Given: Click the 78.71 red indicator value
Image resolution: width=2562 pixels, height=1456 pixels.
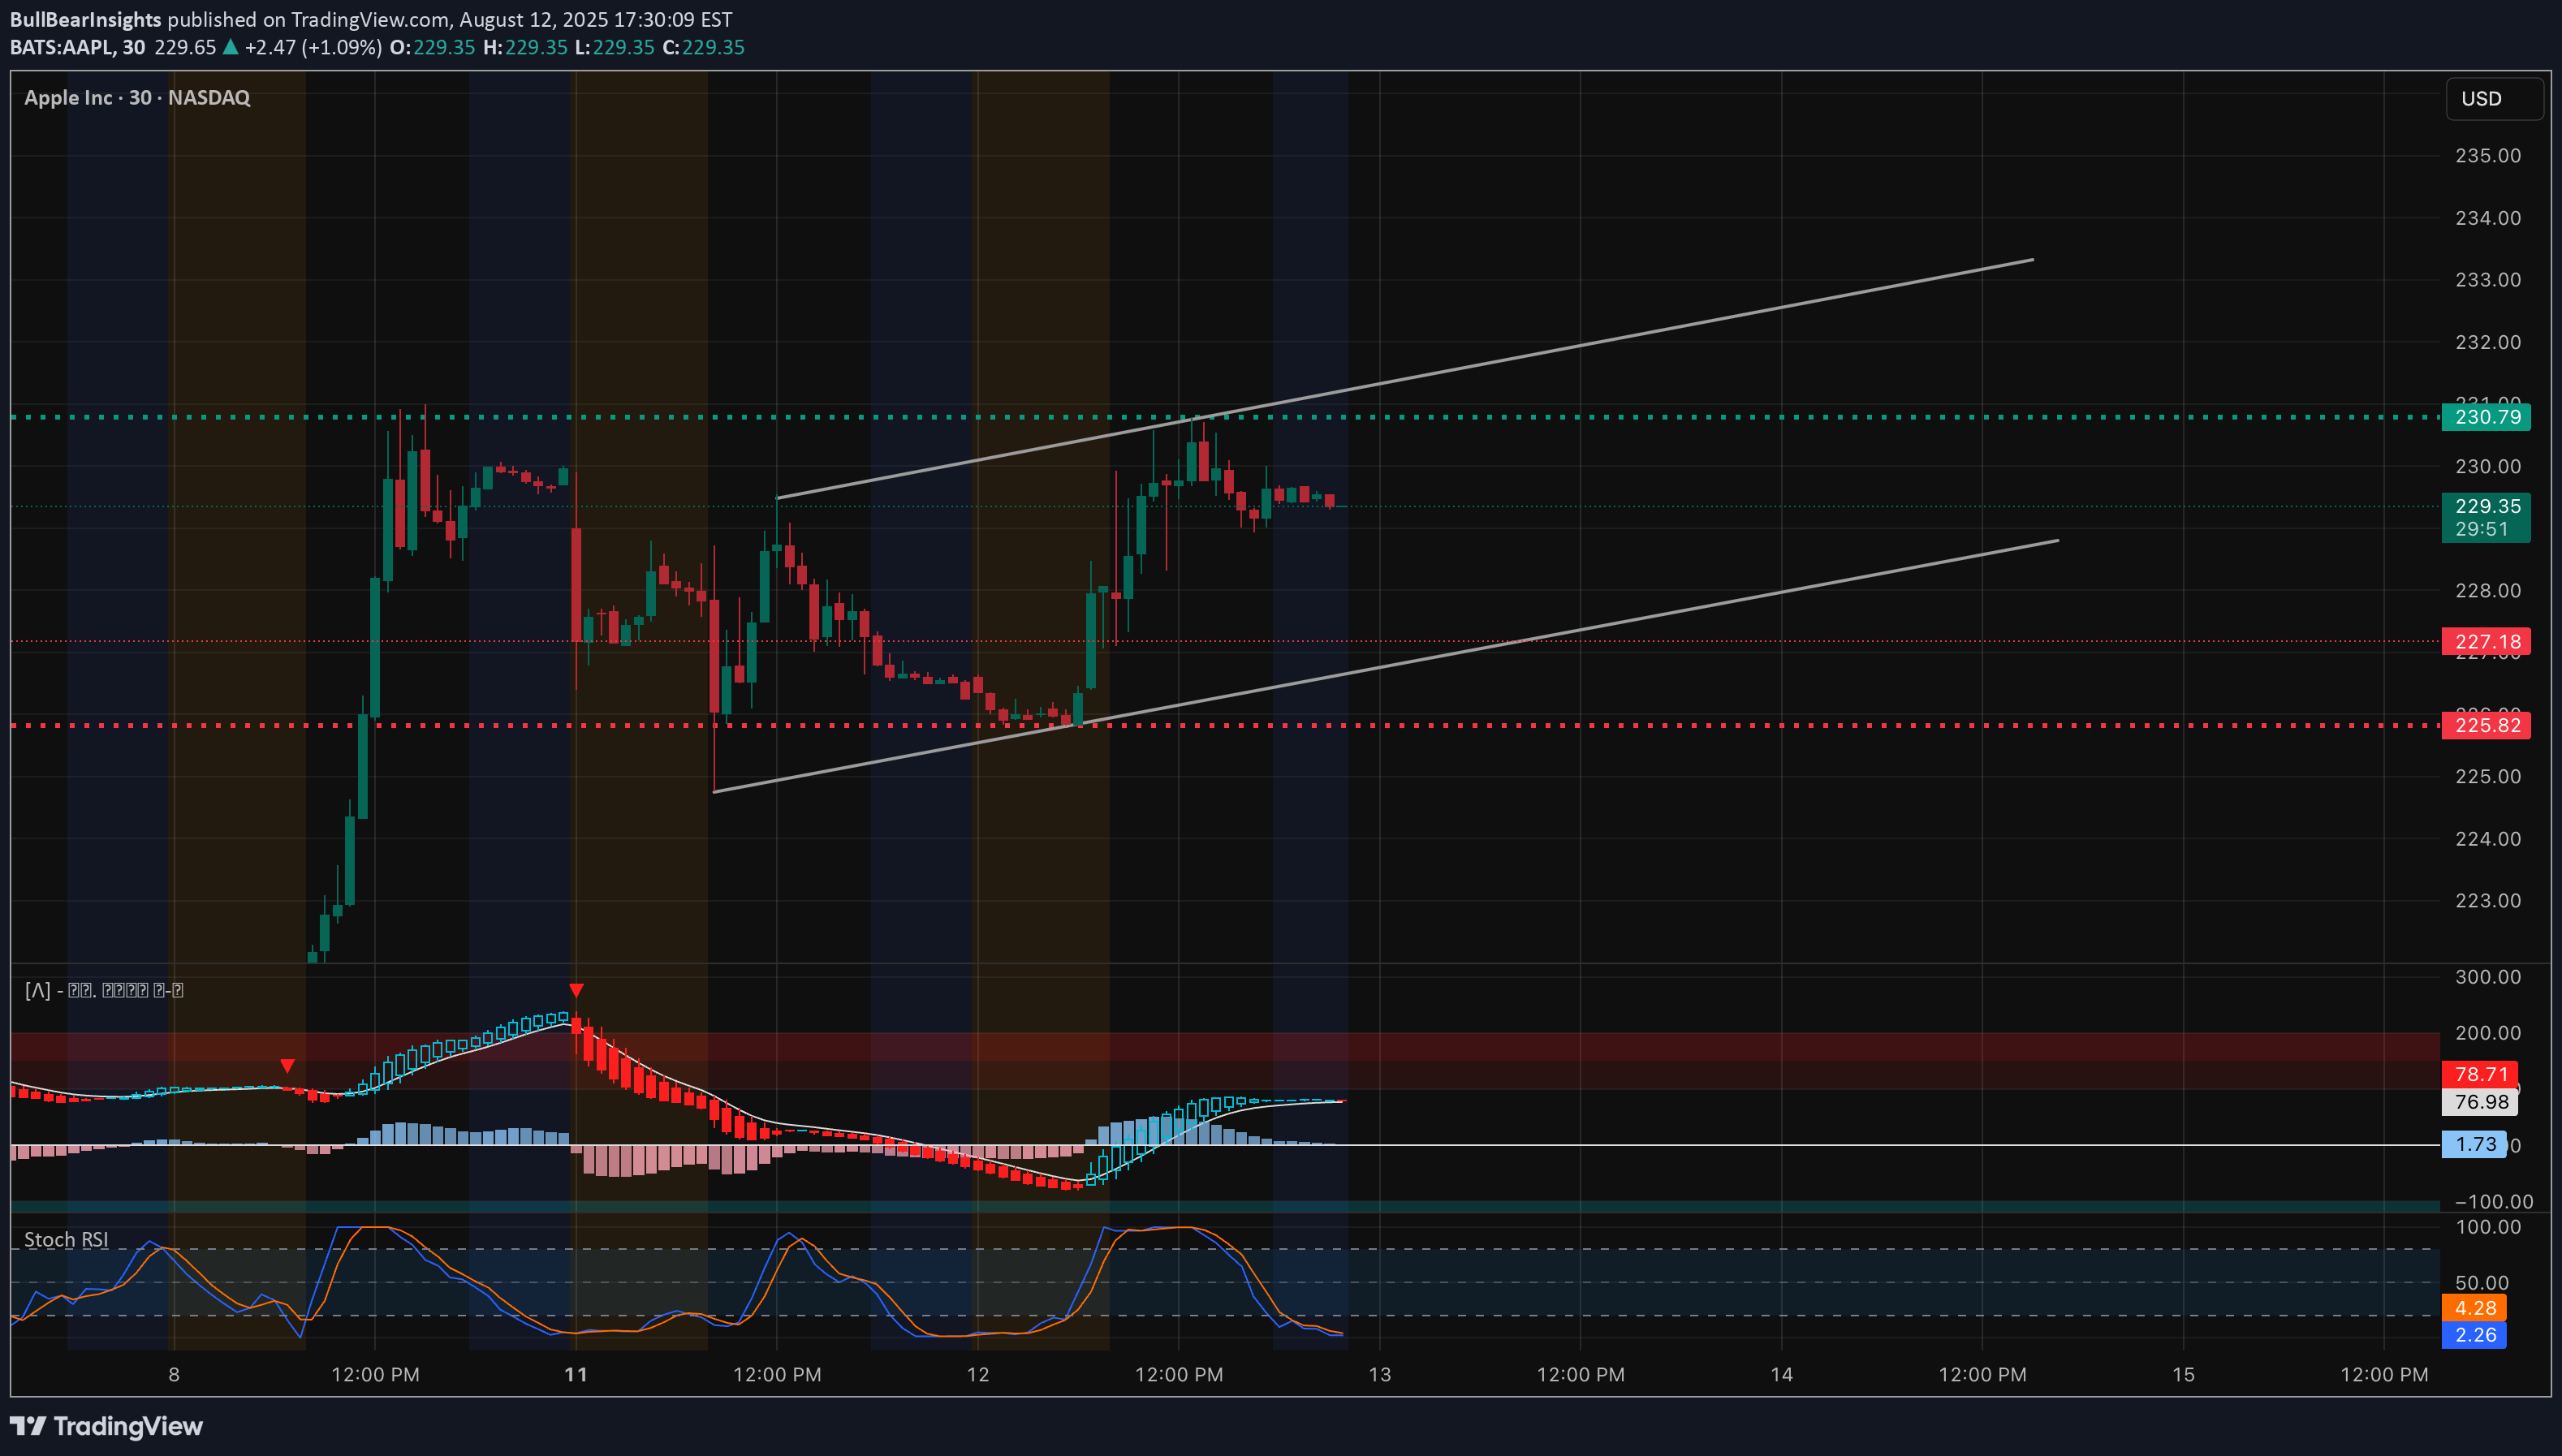Looking at the screenshot, I should point(2479,1074).
